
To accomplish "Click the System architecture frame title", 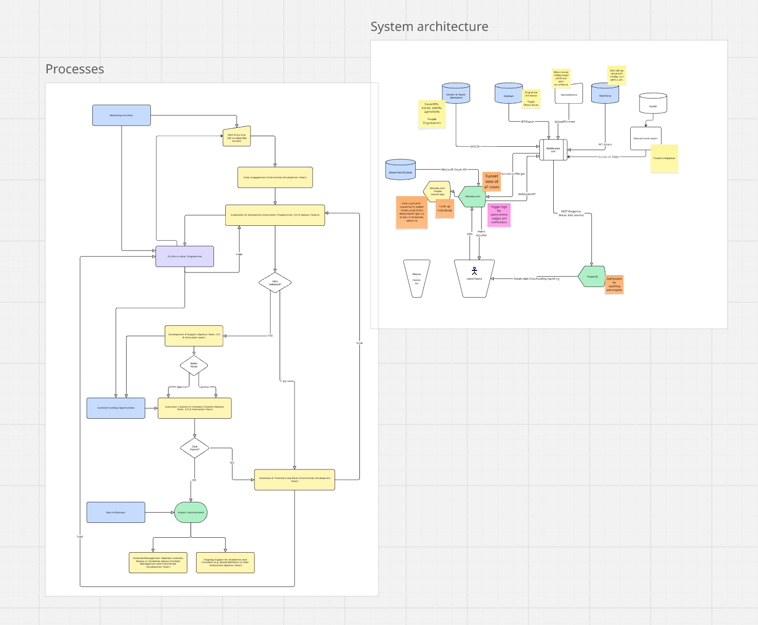I will pos(430,27).
